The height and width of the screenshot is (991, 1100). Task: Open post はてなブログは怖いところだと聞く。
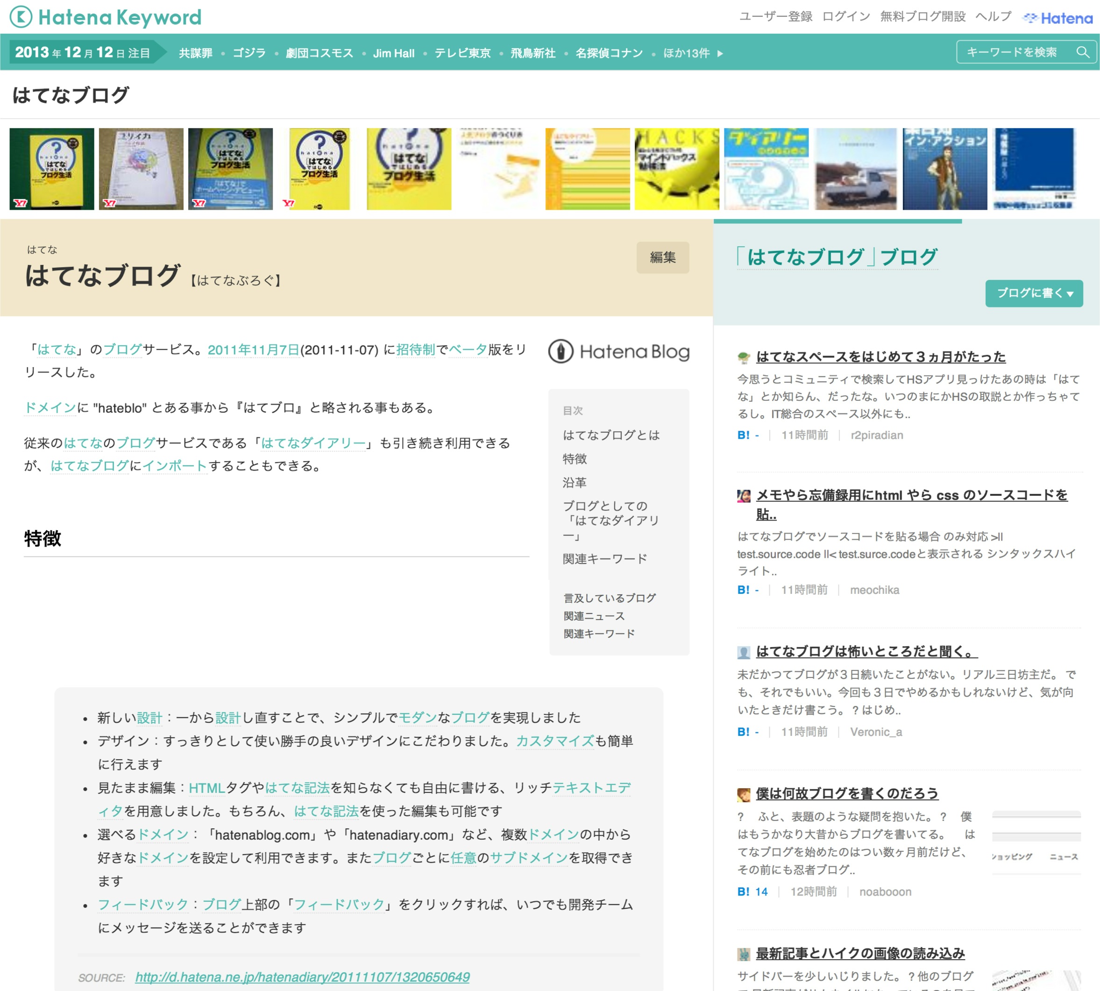click(x=866, y=652)
